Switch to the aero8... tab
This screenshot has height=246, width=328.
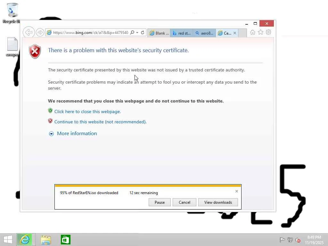point(204,33)
